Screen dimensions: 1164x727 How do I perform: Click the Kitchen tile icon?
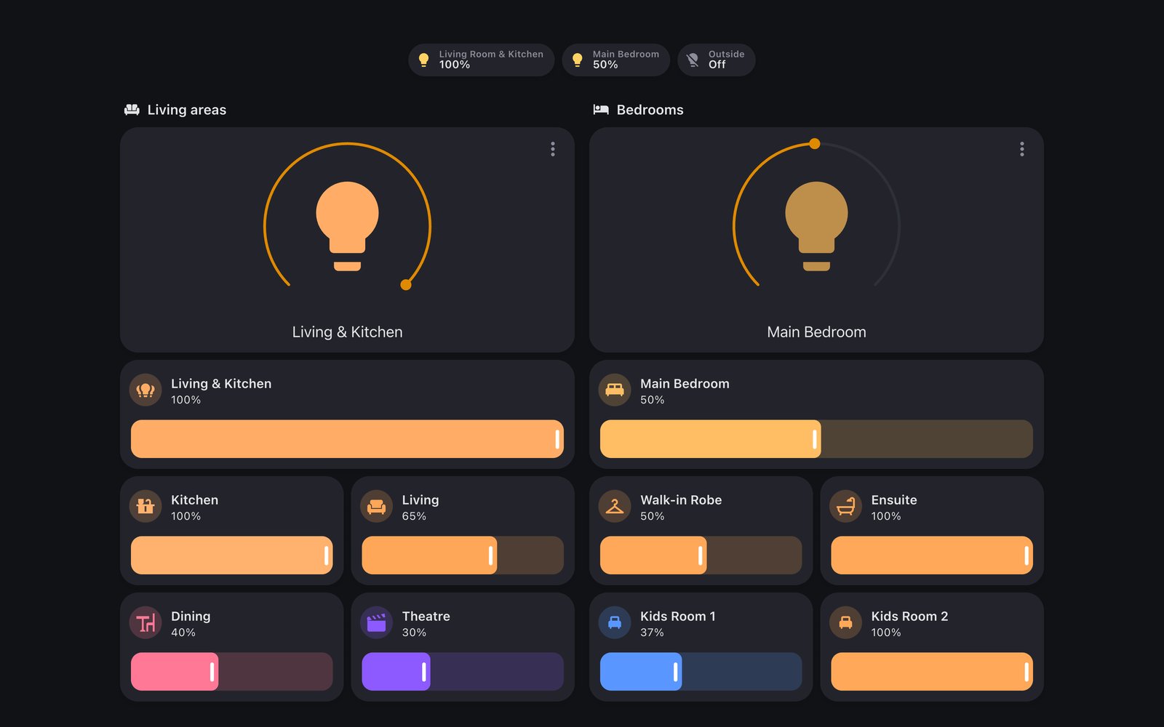(x=145, y=507)
